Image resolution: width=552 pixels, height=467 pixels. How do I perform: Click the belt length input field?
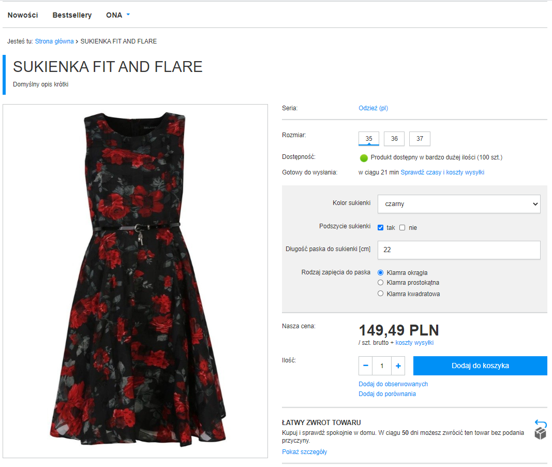459,250
